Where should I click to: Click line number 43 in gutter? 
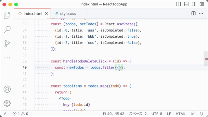(25, 86)
